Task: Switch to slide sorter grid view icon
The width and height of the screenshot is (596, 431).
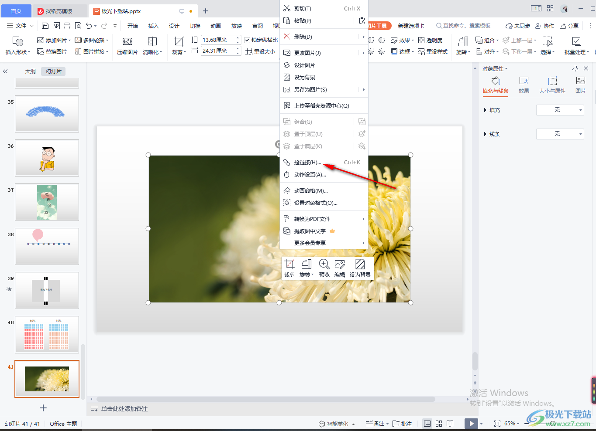Action: (x=439, y=424)
